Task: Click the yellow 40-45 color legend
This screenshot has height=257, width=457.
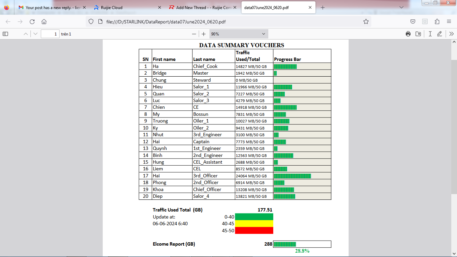Action: (x=254, y=224)
